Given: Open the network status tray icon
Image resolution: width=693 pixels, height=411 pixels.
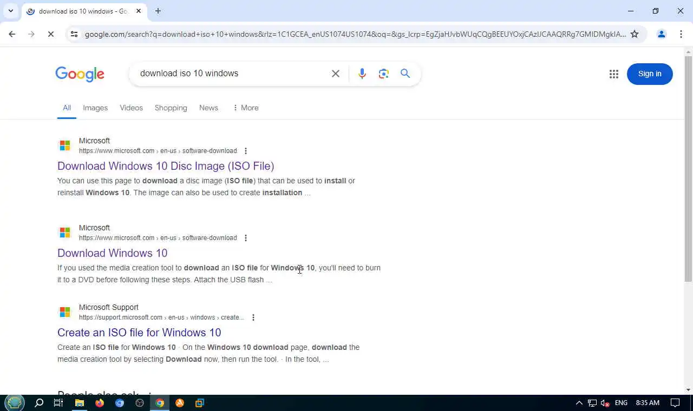Looking at the screenshot, I should click(592, 403).
